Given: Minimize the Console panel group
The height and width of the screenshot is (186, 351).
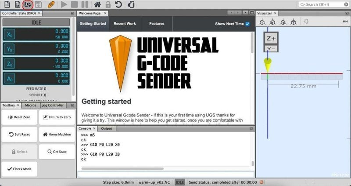Looking at the screenshot, I should pyautogui.click(x=251, y=128).
